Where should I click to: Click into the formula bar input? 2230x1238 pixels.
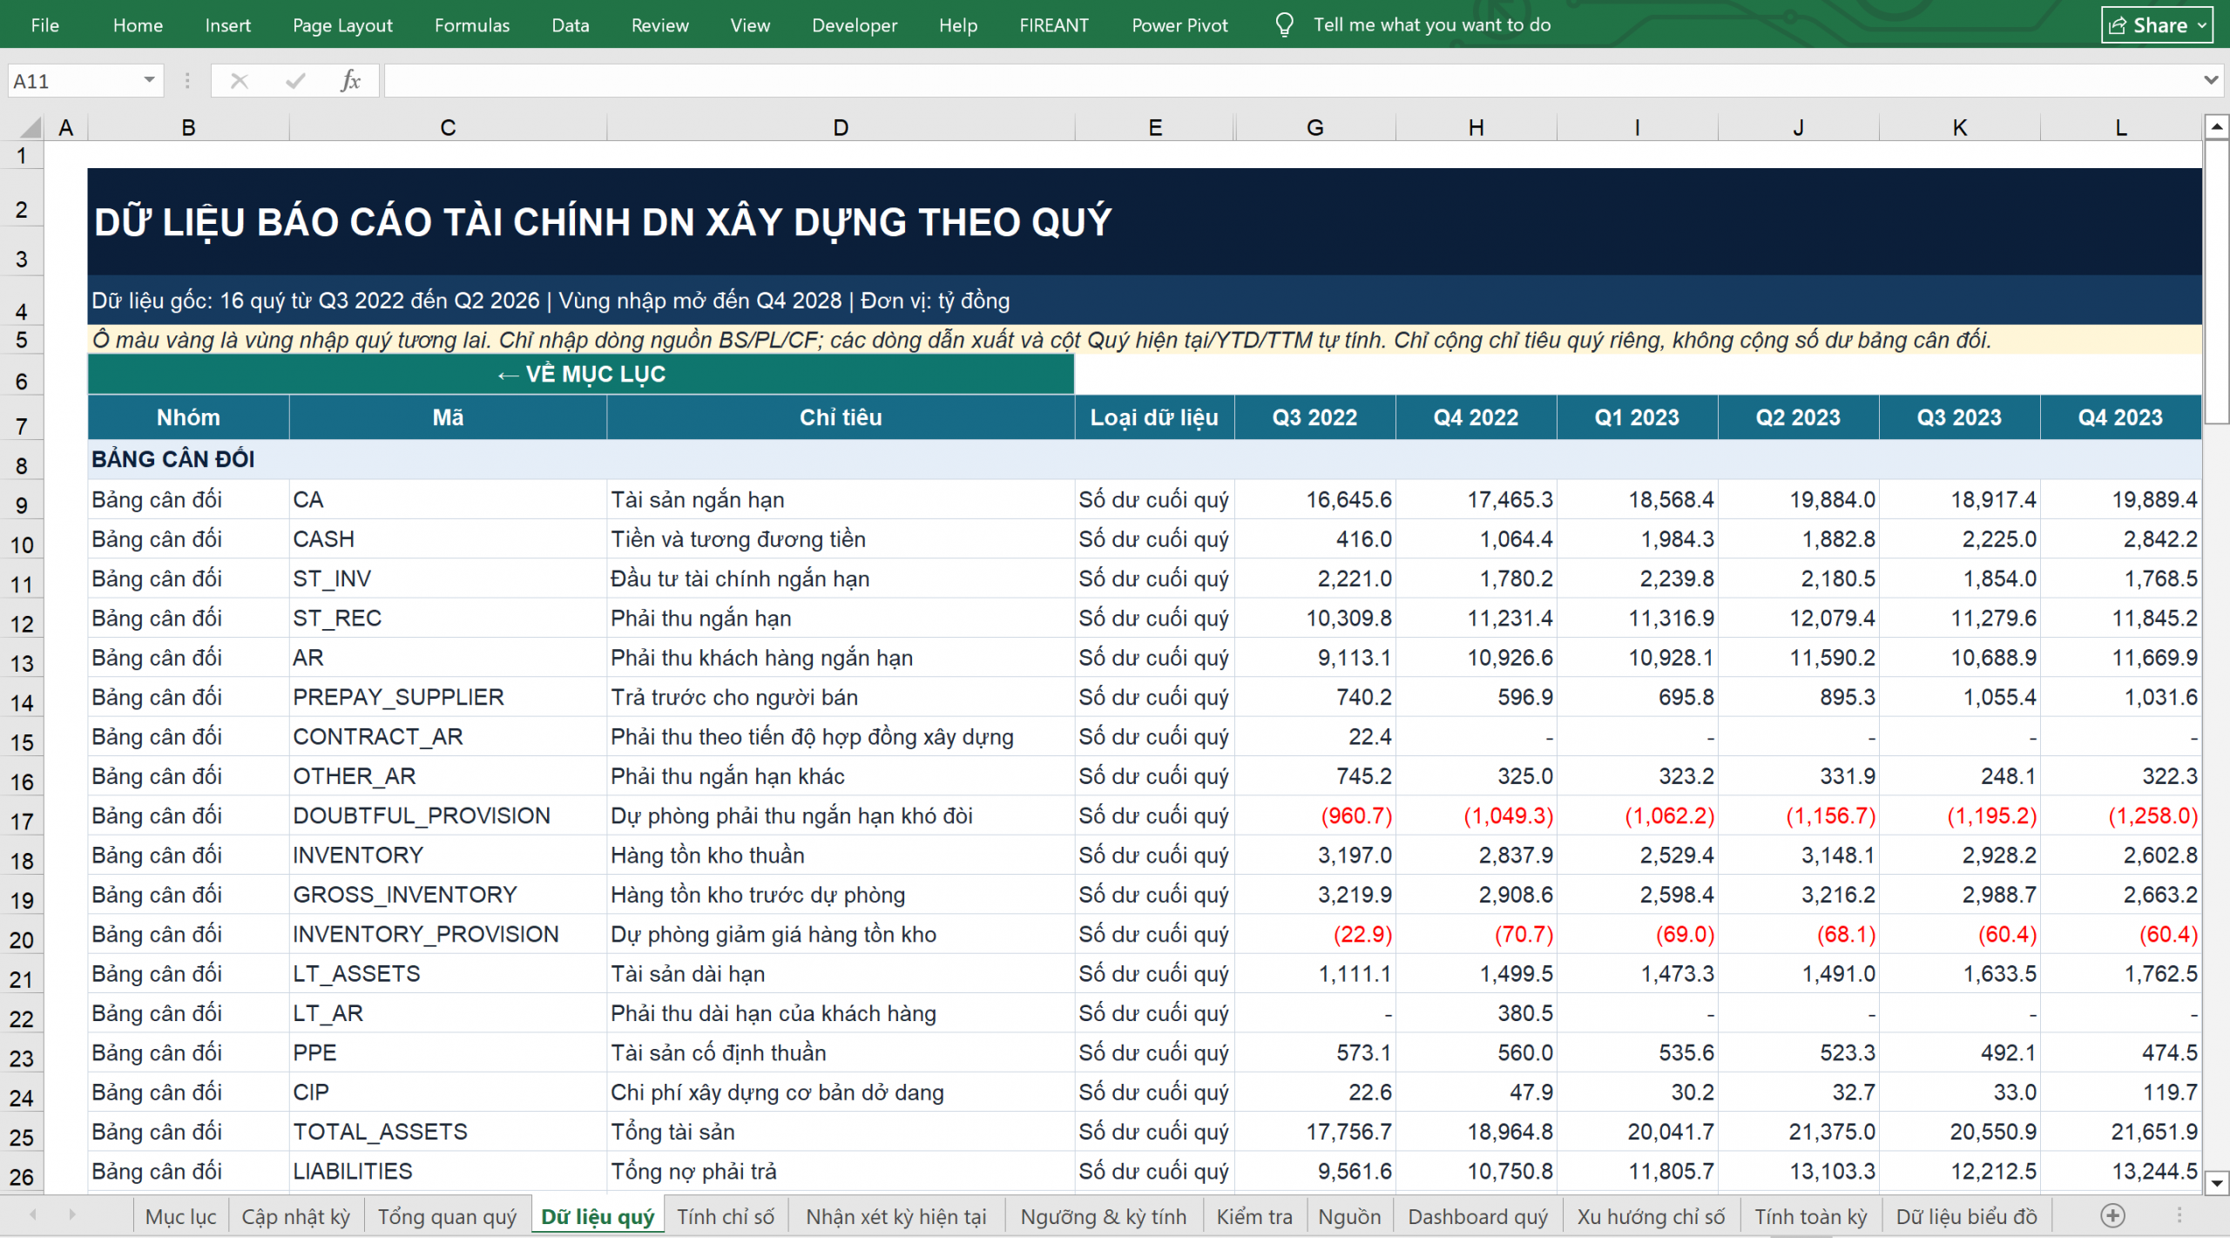(x=1289, y=81)
